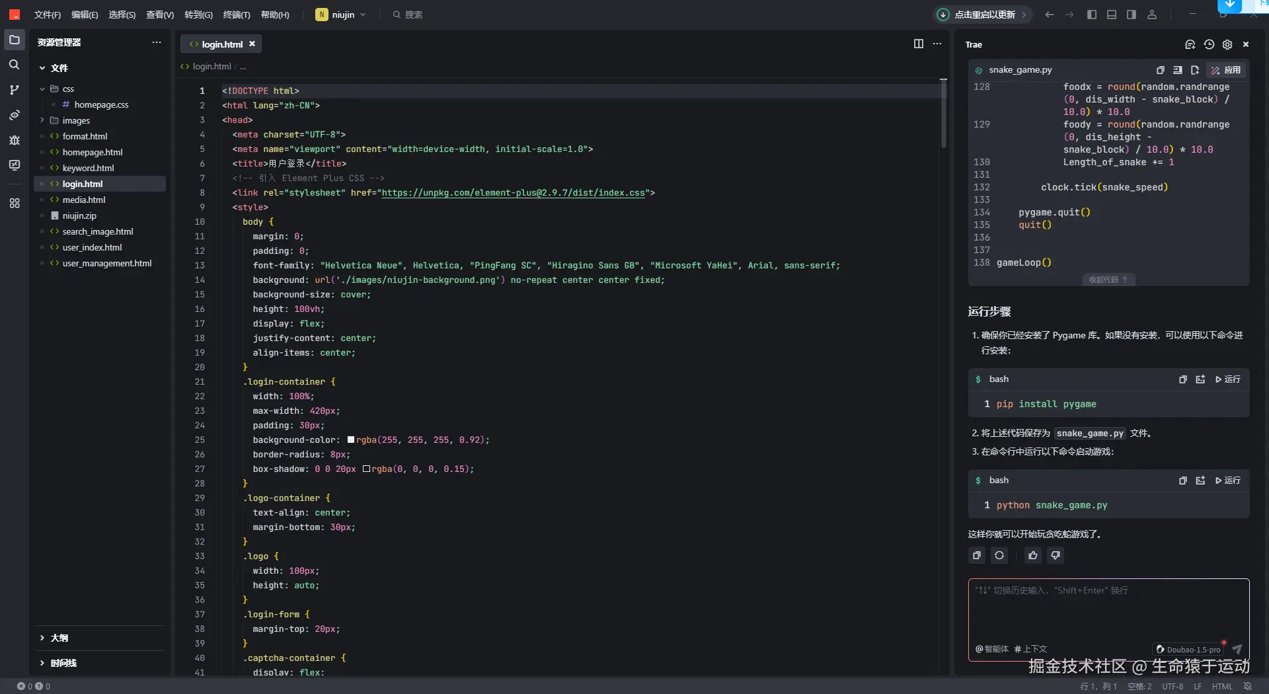Expand the images folder
This screenshot has height=694, width=1269.
tap(42, 120)
